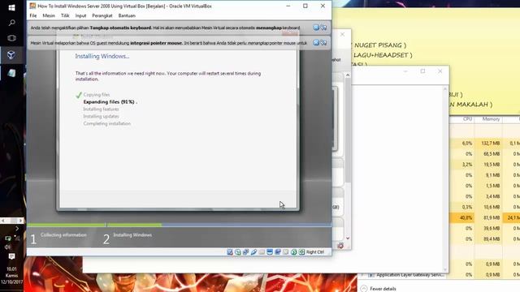The height and width of the screenshot is (292, 520).
Task: Click 'Collecting information' stage label
Action: (63, 235)
